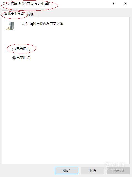The height and width of the screenshot is (177, 132).
Task: Confirm with the 确定 button
Action: [67, 170]
